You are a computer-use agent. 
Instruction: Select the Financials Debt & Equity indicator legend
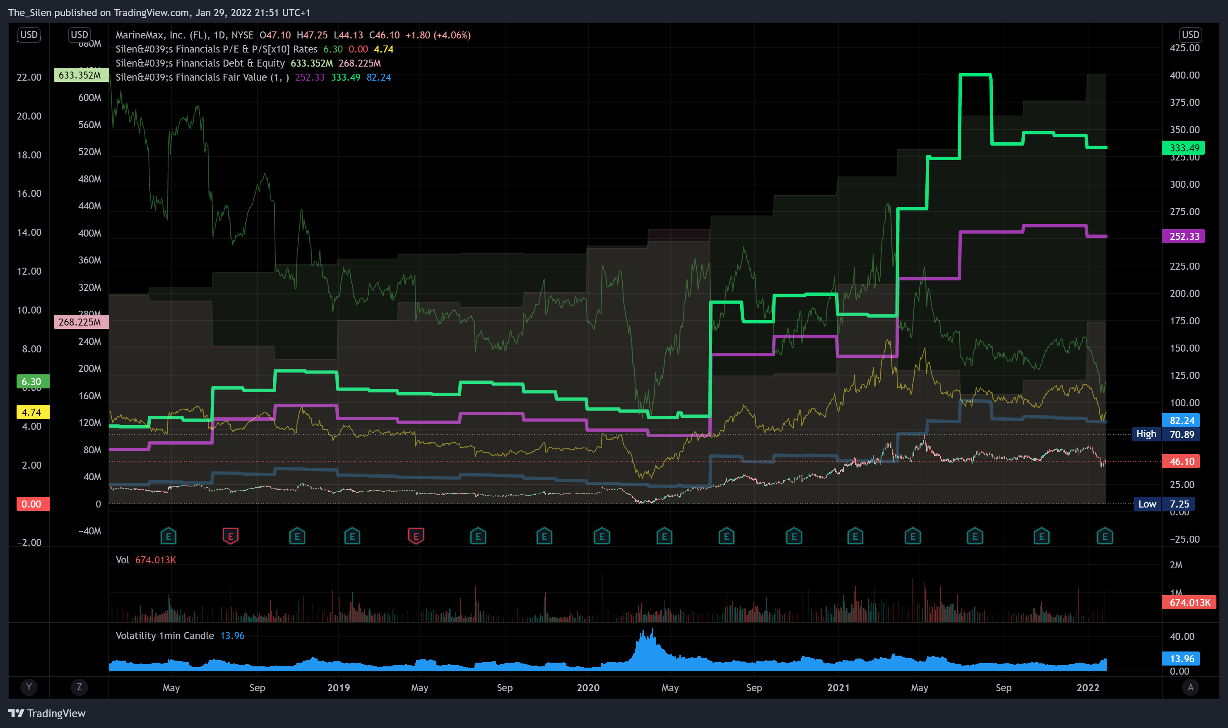click(x=200, y=63)
